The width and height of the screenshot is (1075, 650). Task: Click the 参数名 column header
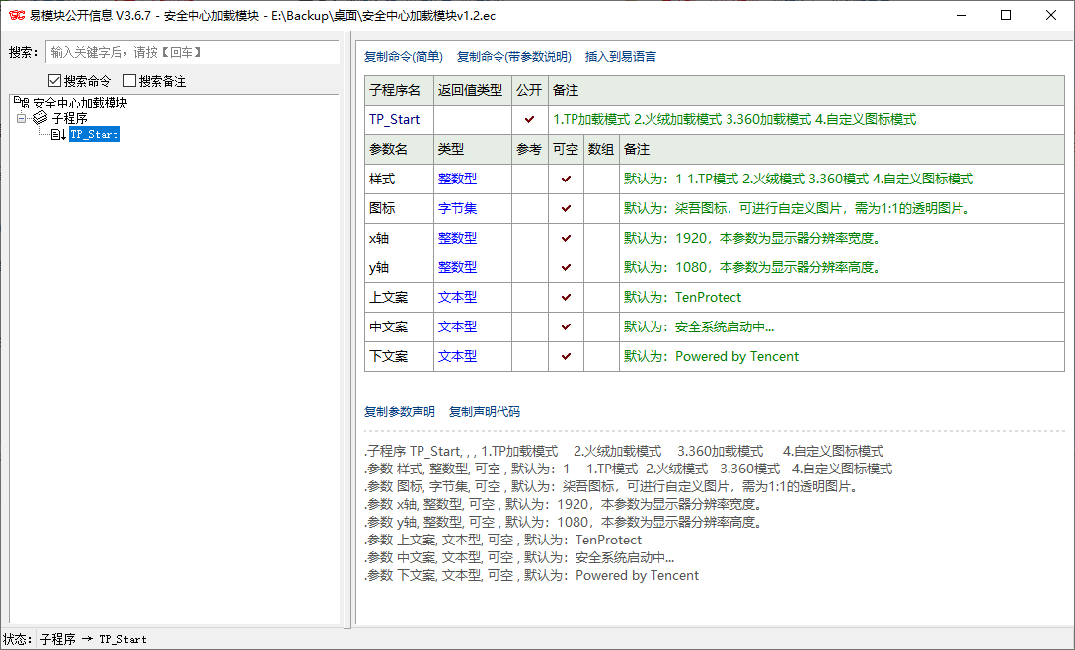click(x=399, y=149)
